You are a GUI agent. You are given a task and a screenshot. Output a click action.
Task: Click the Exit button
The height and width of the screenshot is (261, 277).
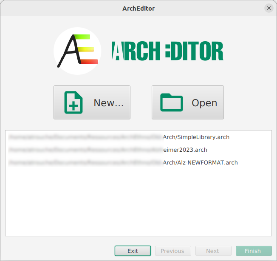(133, 251)
